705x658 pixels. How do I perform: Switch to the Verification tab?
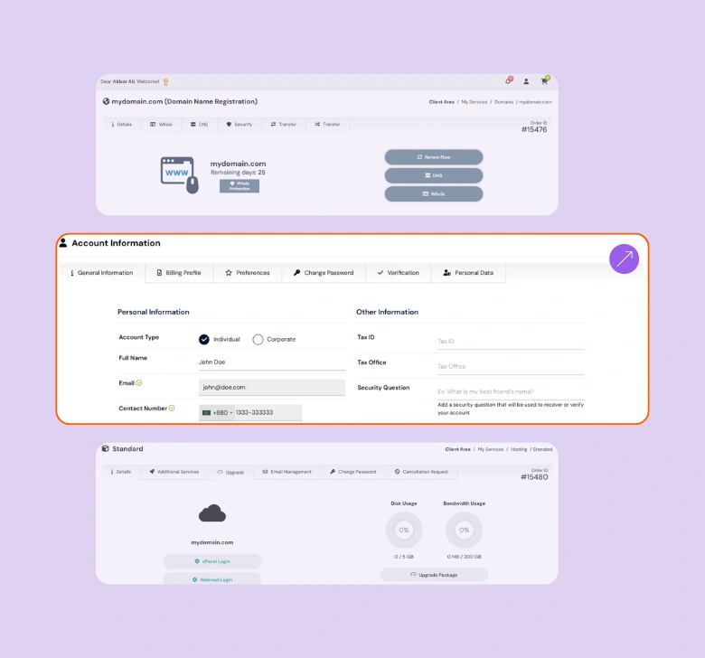tap(399, 273)
